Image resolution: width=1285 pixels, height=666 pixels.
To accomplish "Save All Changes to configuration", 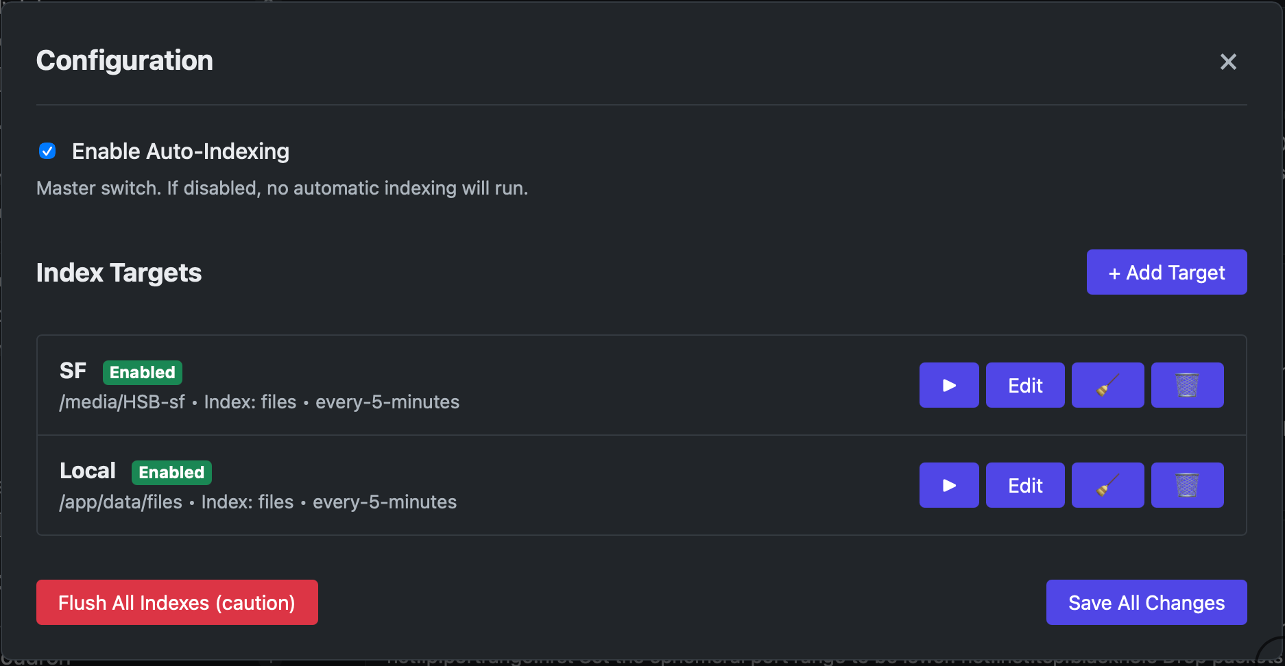I will 1146,602.
